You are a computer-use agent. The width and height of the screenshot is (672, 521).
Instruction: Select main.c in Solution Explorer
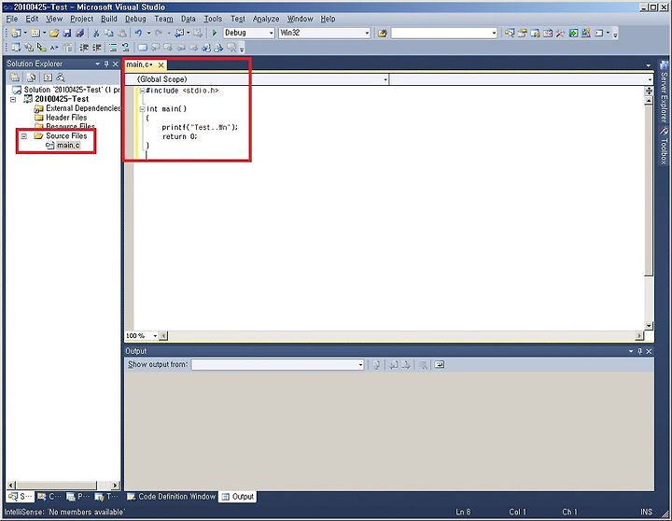(68, 146)
